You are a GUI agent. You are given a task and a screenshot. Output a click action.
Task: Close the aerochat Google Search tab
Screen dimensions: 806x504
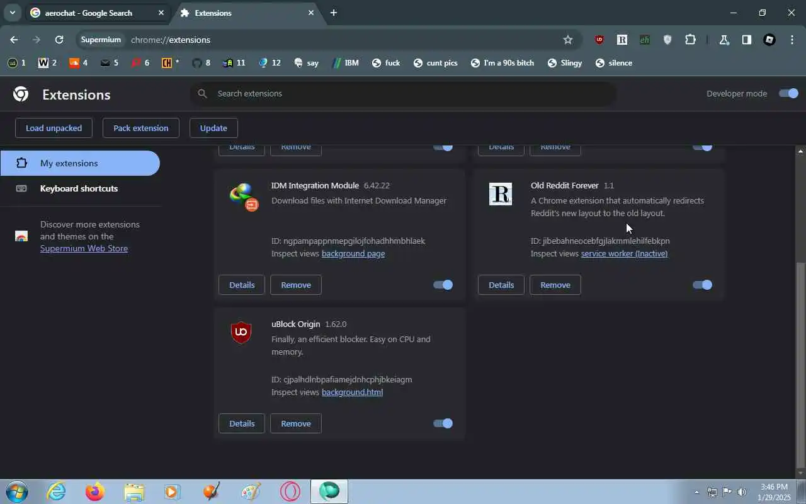click(161, 13)
